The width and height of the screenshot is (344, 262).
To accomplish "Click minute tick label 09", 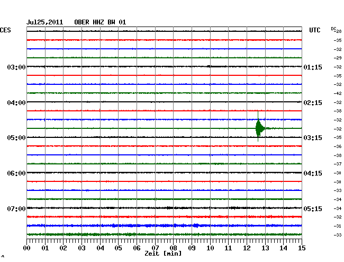I will click(x=192, y=248).
